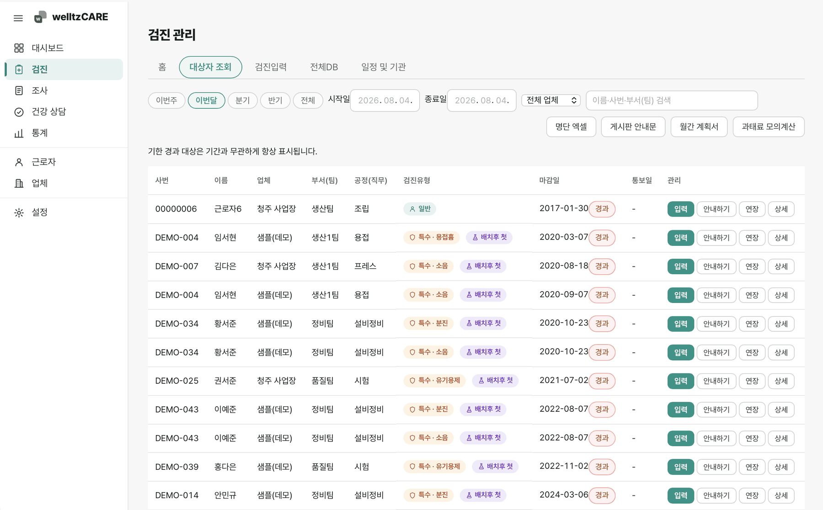Viewport: 823px width, 510px height.
Task: Click the 검진 관리 page heading
Action: (172, 35)
